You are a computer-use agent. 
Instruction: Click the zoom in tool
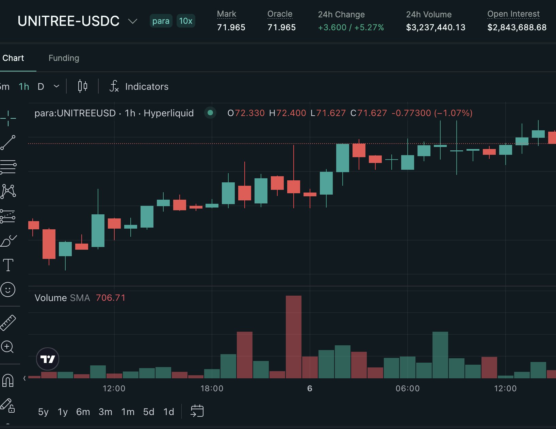click(x=7, y=347)
